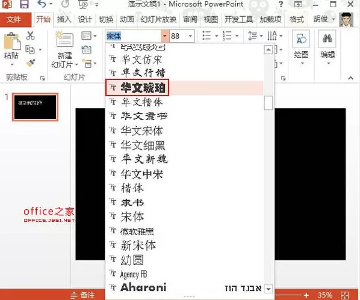Expand the font name dropdown arrow
Screen dimensions: 360x300
pyautogui.click(x=164, y=36)
